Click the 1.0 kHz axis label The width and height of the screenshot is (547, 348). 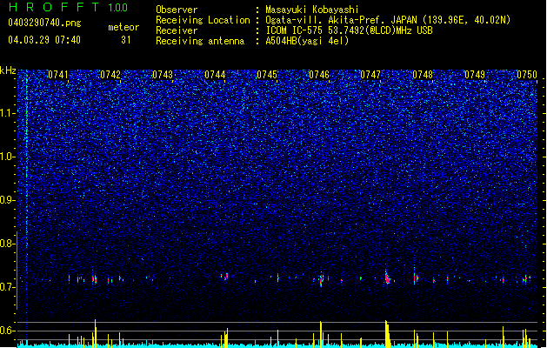[x=7, y=157]
